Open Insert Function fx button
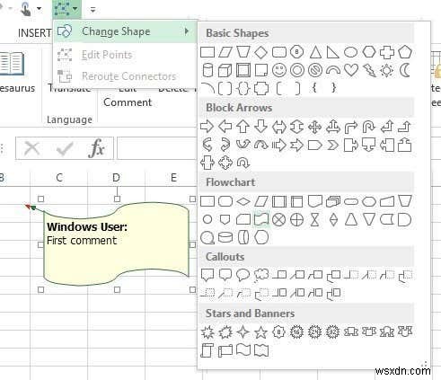The height and width of the screenshot is (380, 441). (x=97, y=148)
